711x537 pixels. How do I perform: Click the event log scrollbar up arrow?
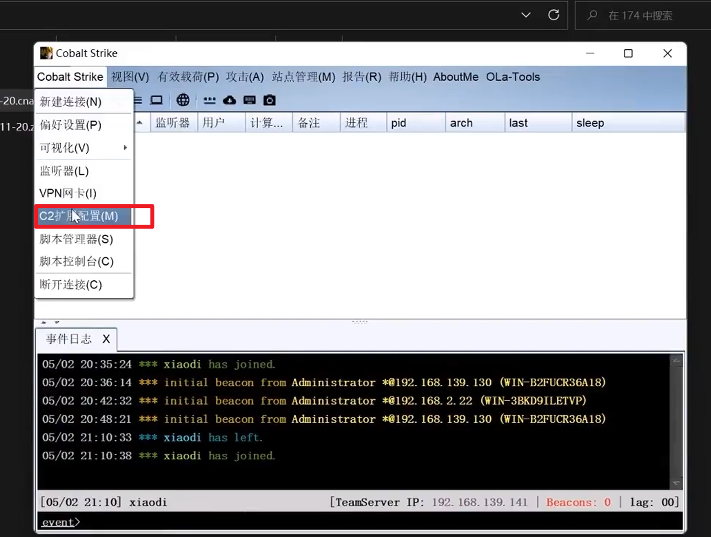677,361
